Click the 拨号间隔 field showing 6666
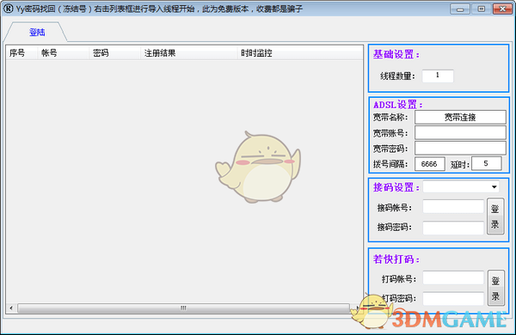This screenshot has height=335, width=516. click(x=429, y=164)
